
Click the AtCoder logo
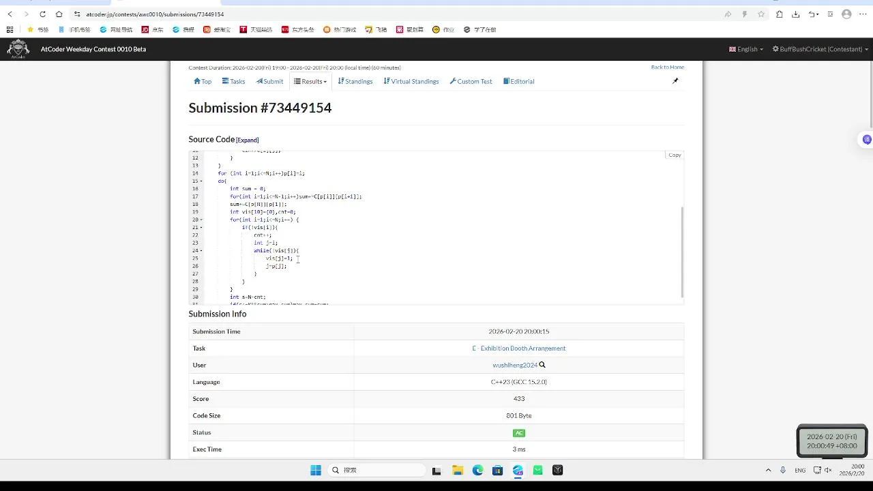(x=18, y=49)
